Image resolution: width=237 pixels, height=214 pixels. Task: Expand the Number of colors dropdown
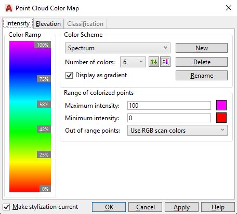coord(133,62)
